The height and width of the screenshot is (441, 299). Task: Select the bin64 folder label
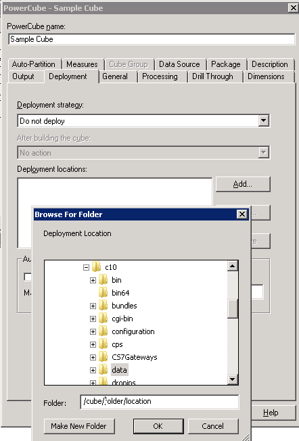click(120, 293)
